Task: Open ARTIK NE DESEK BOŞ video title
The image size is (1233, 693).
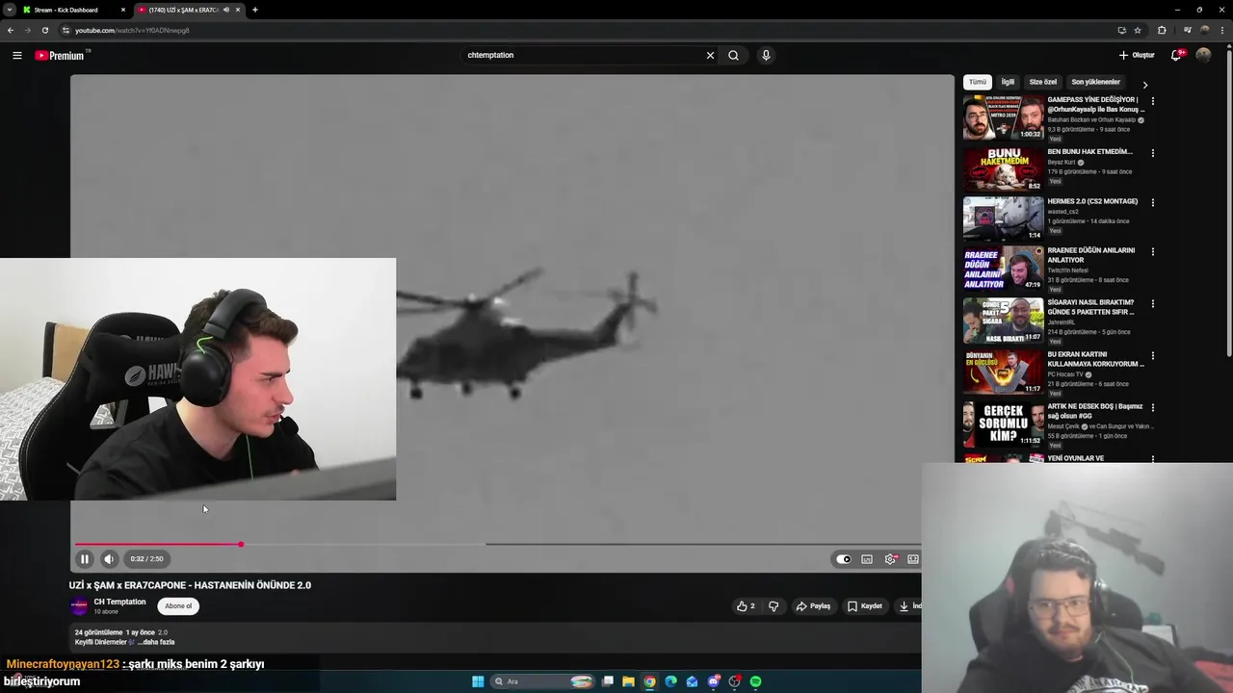Action: pyautogui.click(x=1095, y=411)
